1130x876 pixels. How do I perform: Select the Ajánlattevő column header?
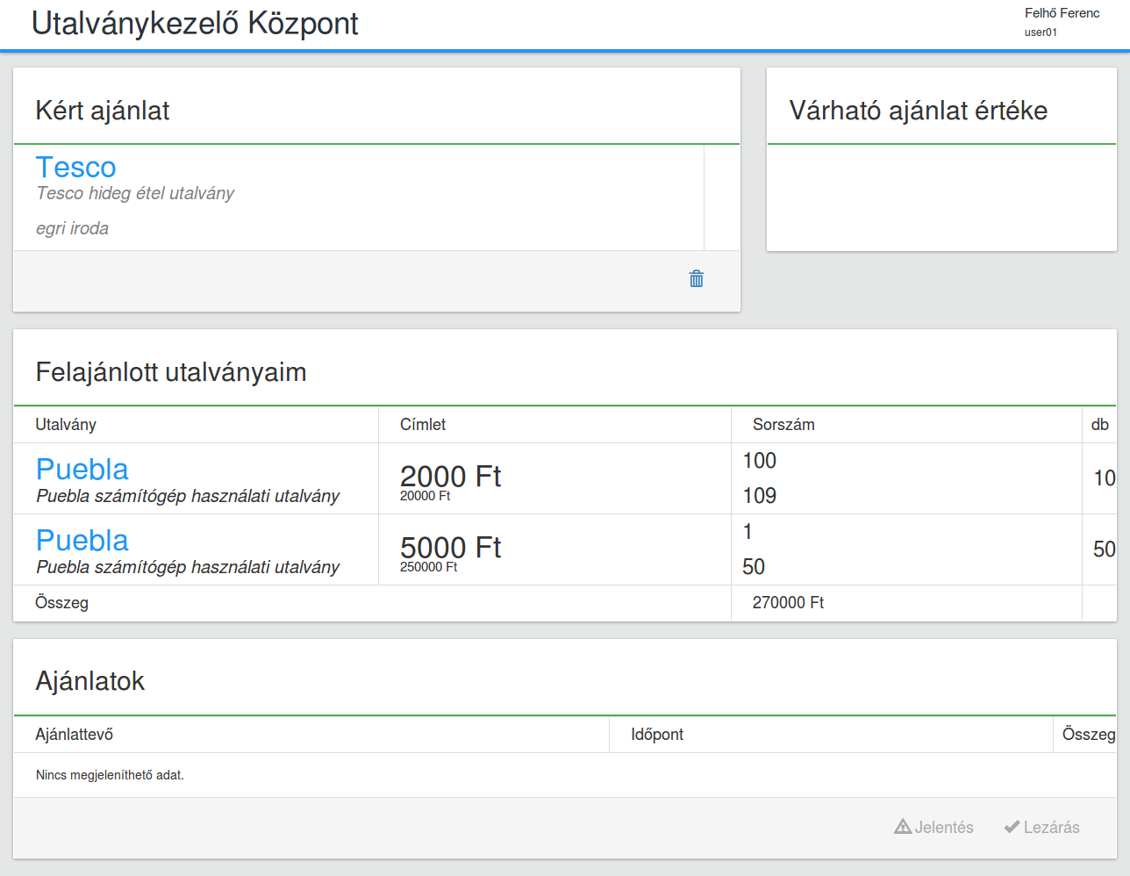tap(74, 734)
